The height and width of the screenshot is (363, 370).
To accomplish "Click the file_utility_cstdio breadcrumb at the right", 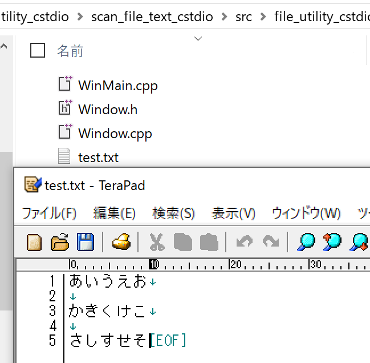I will pyautogui.click(x=322, y=17).
